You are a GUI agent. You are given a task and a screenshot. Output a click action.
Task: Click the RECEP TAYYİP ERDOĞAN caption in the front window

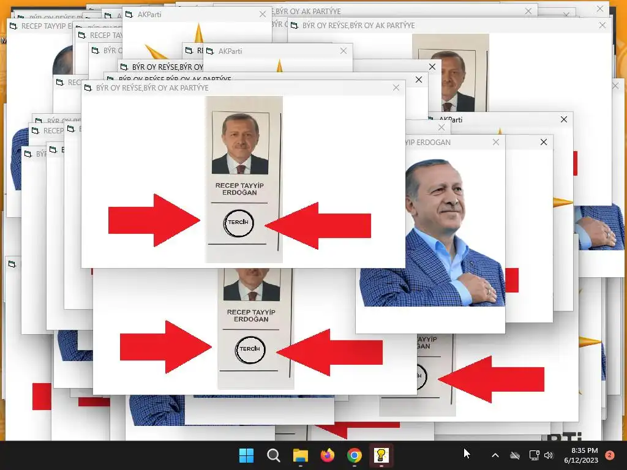pos(239,189)
